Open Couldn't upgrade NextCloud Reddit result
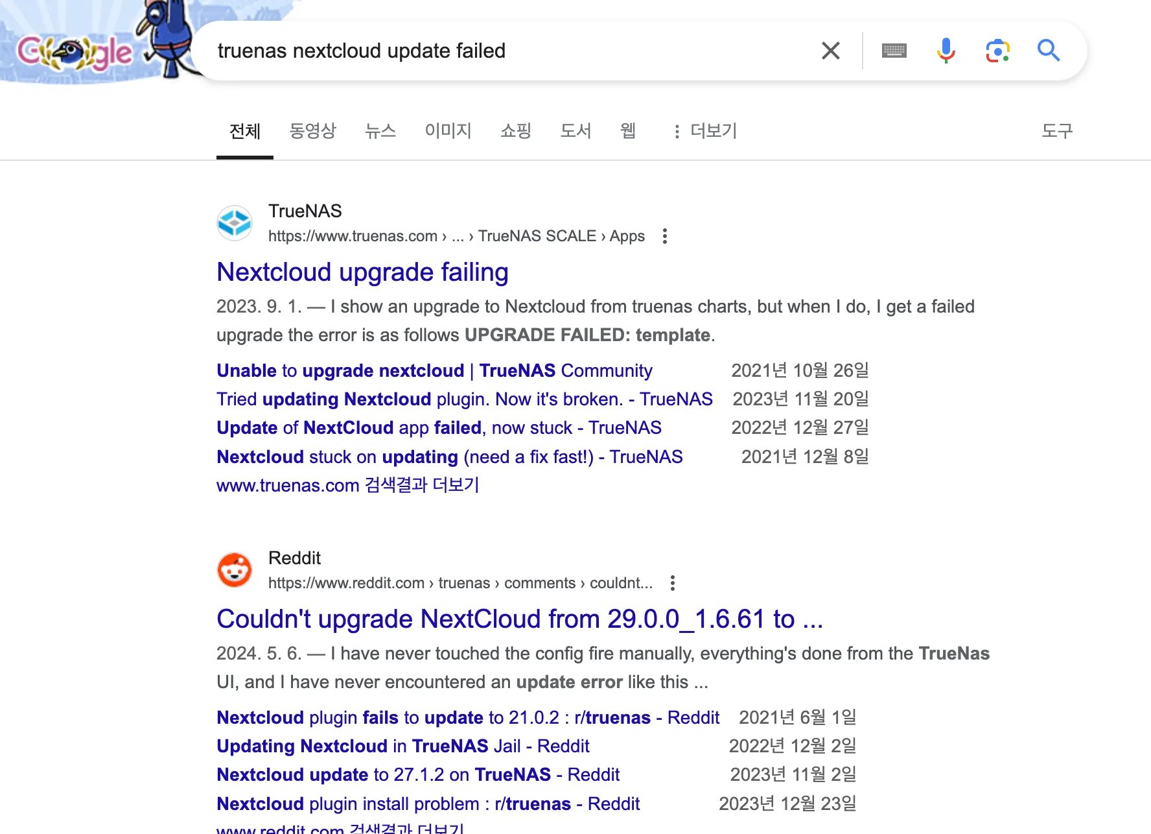The image size is (1151, 834). pos(519,619)
